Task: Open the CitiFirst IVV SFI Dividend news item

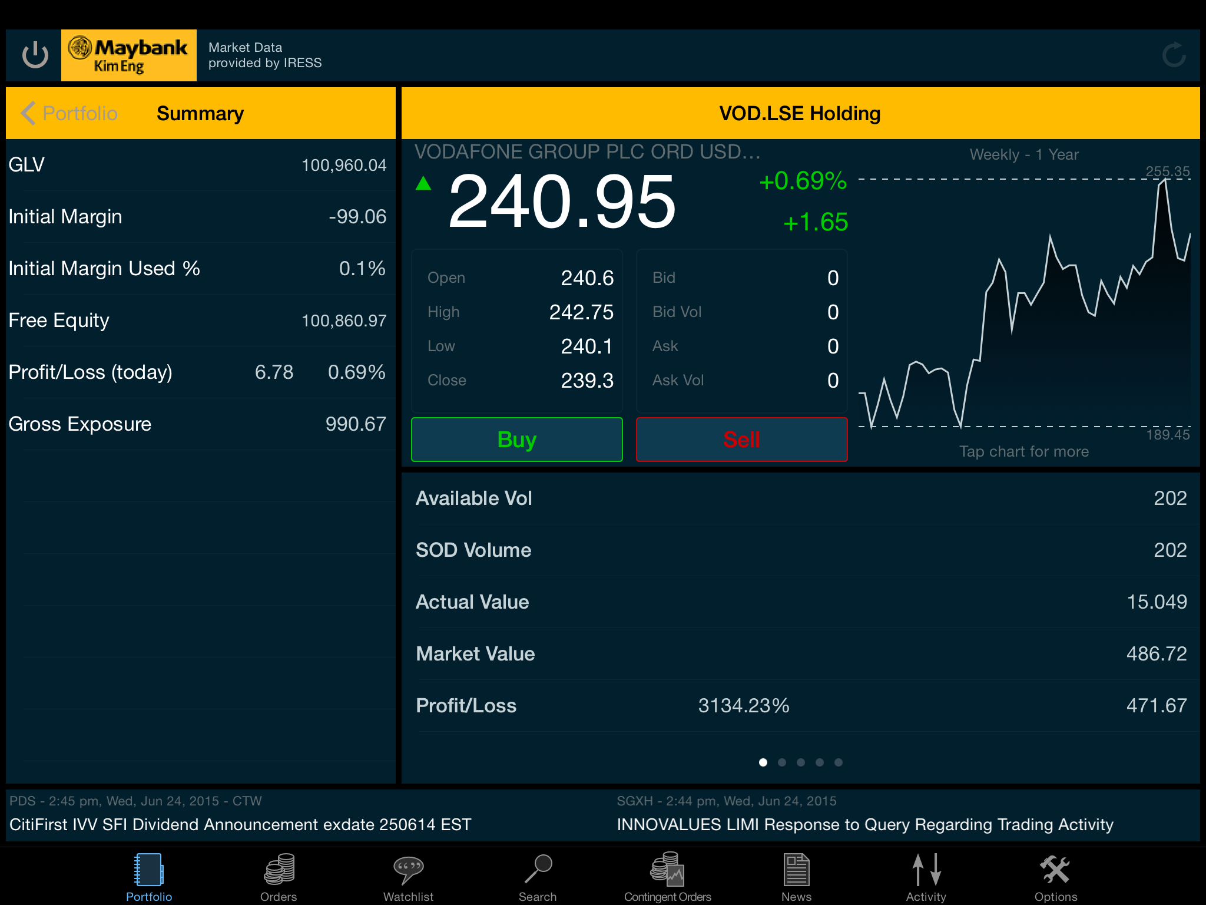Action: 240,824
